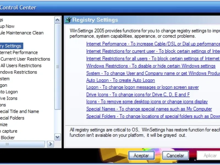Select Internet Performance in tree

coord(19,53)
